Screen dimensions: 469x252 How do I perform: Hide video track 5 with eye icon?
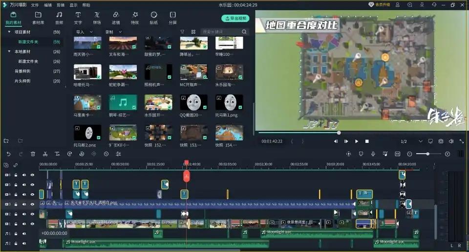point(32,184)
